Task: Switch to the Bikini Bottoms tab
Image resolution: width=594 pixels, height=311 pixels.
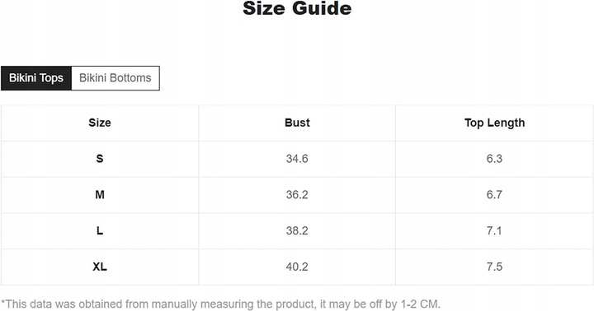Action: 115,78
